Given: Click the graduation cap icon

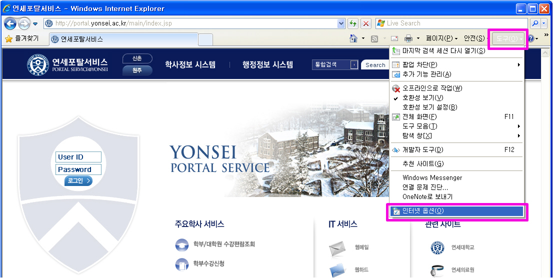Looking at the screenshot, I should [x=182, y=245].
